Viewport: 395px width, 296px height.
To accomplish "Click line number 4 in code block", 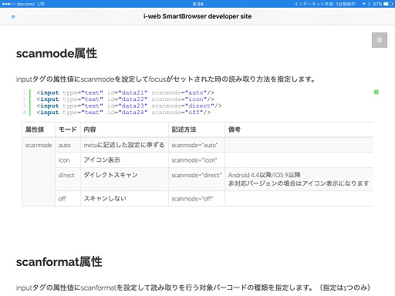I will click(x=24, y=113).
